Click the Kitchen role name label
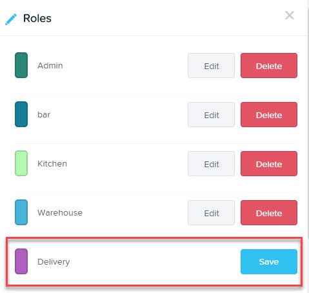This screenshot has height=293, width=309. point(52,164)
